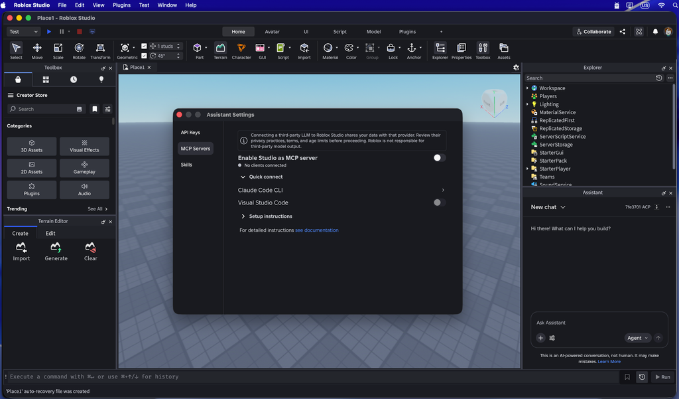Click the GUI tool icon

pos(260,48)
